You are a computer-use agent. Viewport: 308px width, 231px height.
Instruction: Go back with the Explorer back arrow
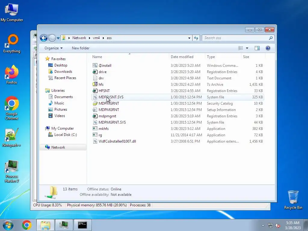[x=44, y=38]
